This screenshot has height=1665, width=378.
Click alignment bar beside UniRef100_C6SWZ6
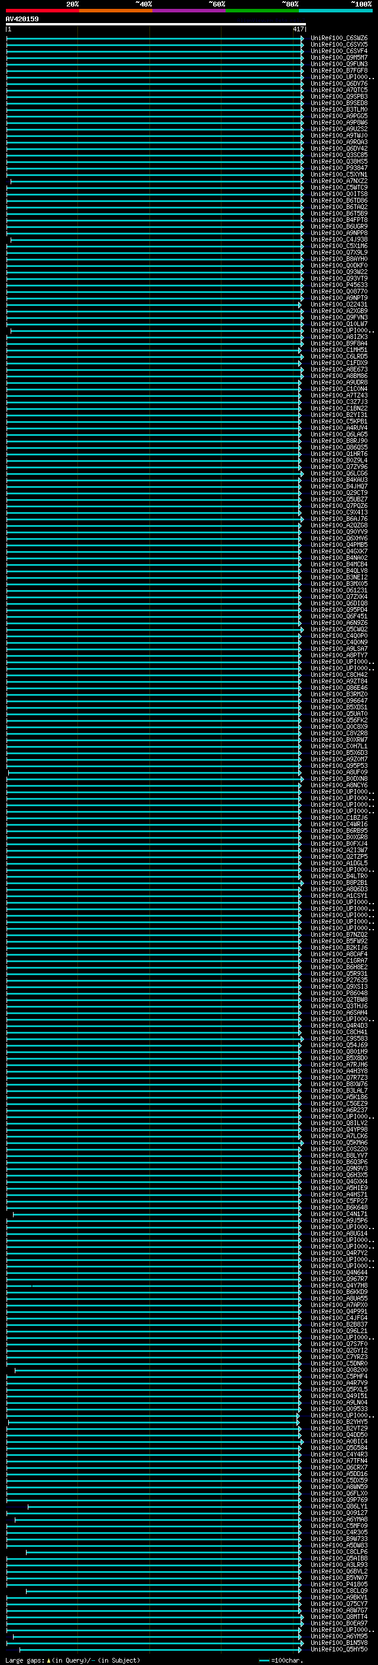[x=155, y=38]
